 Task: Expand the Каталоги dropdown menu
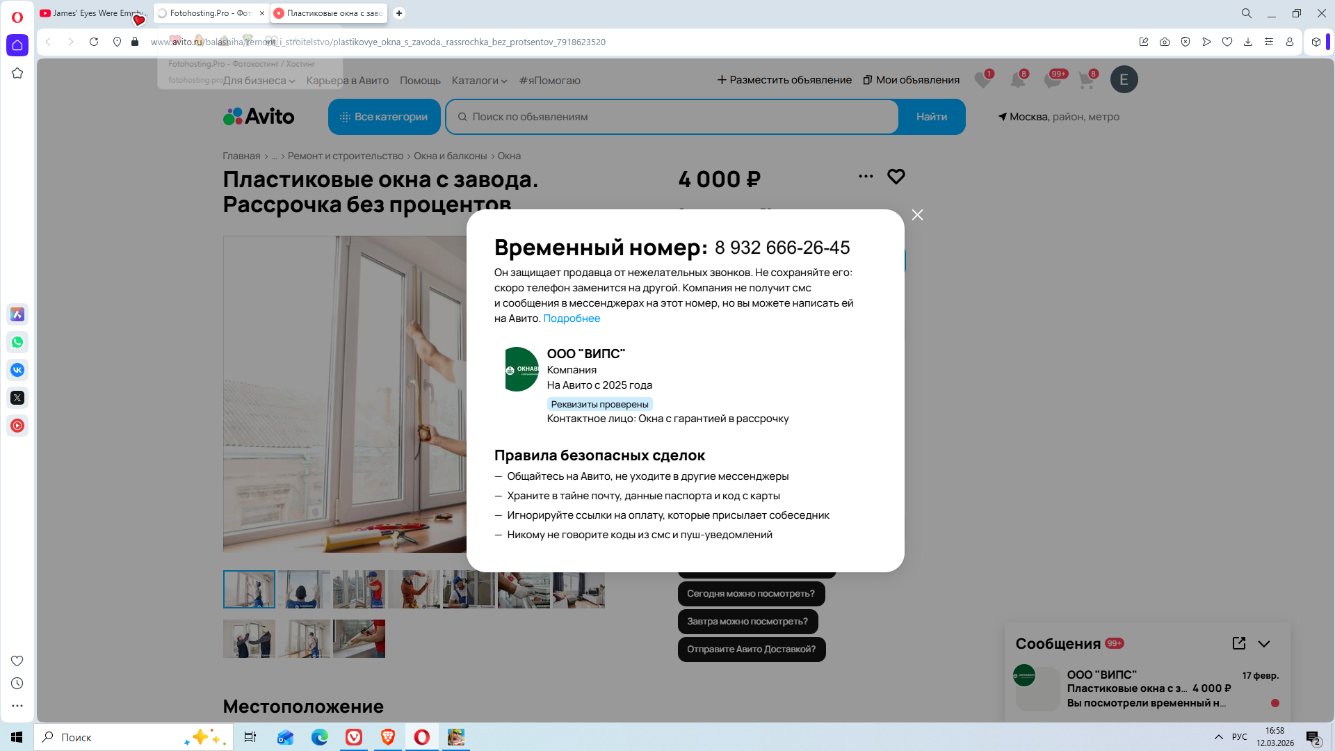click(x=479, y=81)
